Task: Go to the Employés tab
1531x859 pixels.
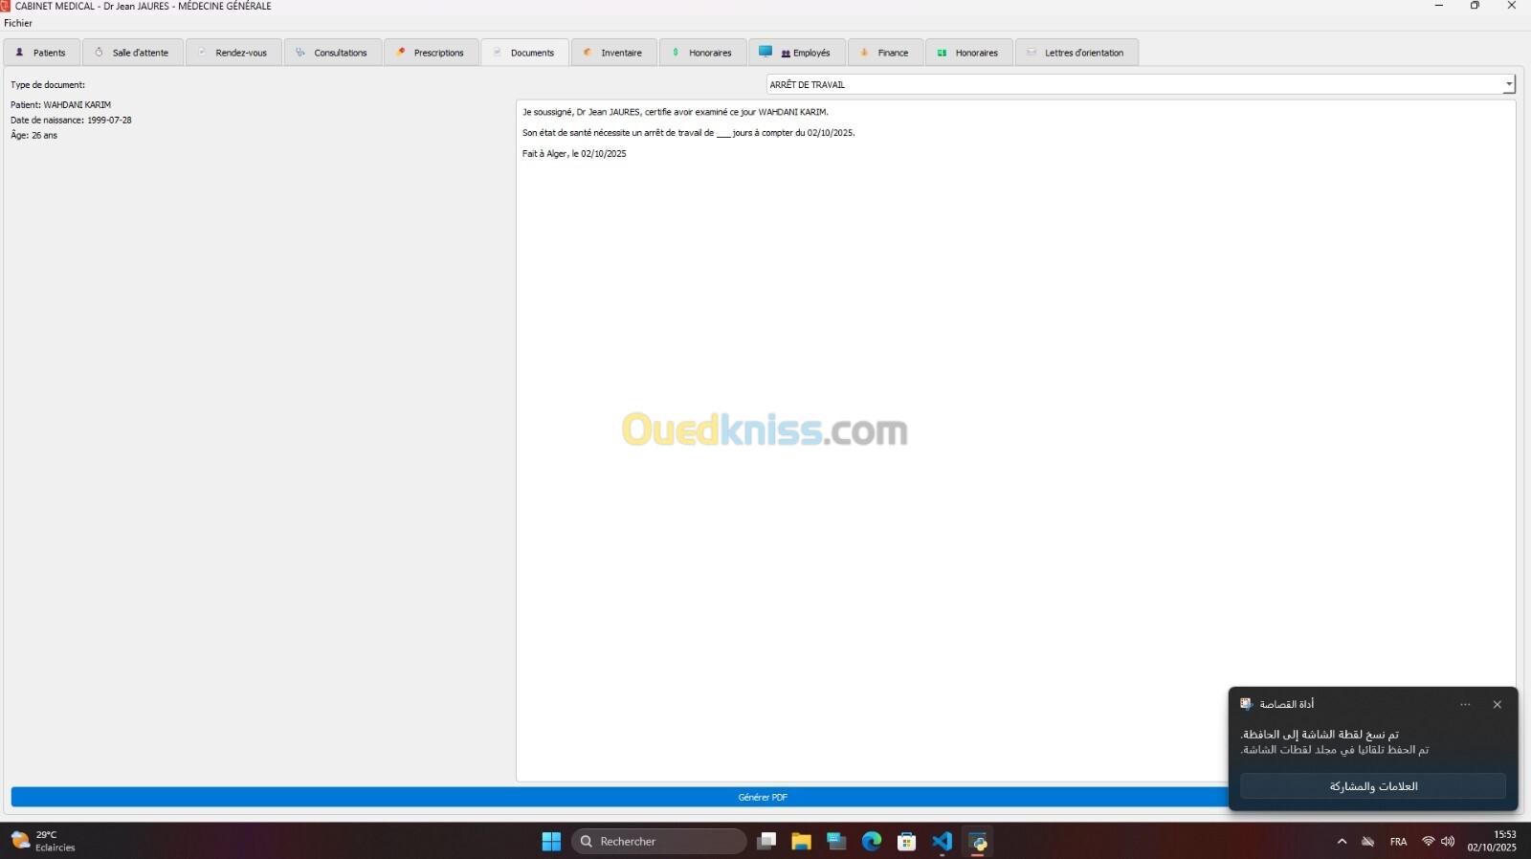Action: click(x=797, y=53)
